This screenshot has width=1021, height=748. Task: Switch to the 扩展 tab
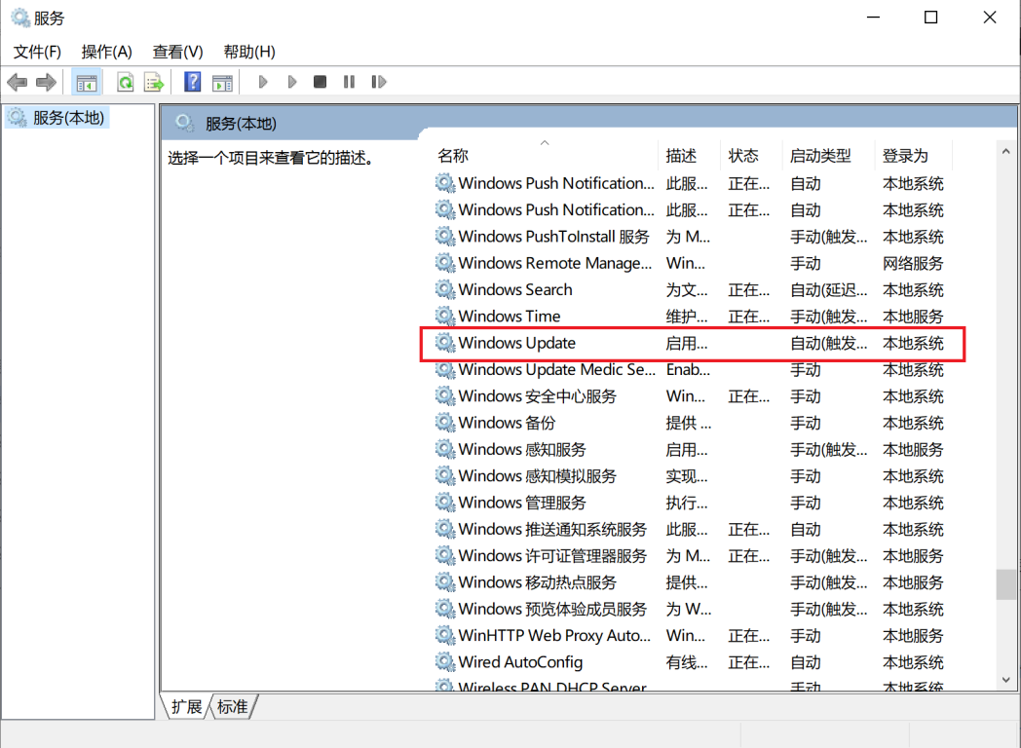click(x=186, y=707)
